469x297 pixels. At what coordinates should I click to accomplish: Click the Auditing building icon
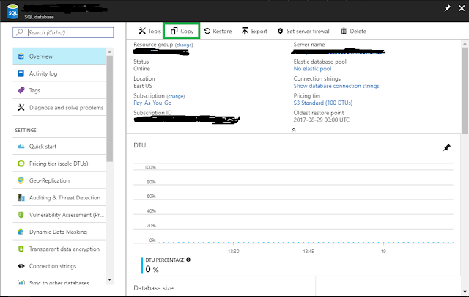21,197
